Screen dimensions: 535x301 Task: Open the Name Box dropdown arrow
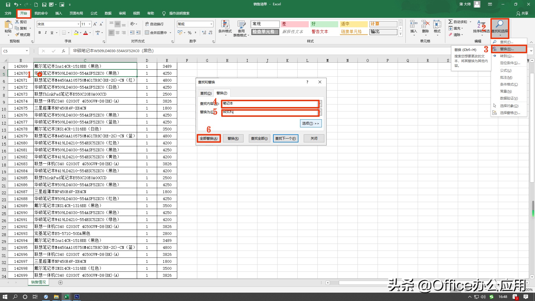27,51
